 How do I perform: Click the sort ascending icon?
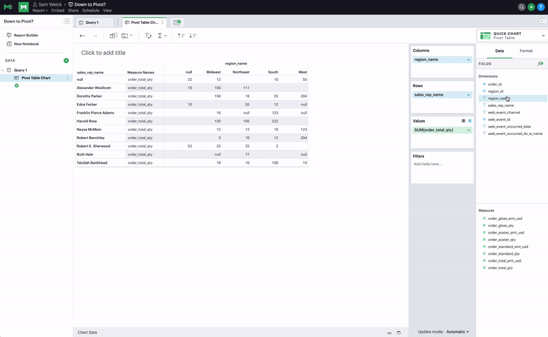pos(181,36)
